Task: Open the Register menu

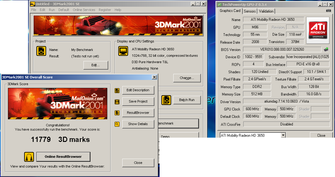Action: 105,10
